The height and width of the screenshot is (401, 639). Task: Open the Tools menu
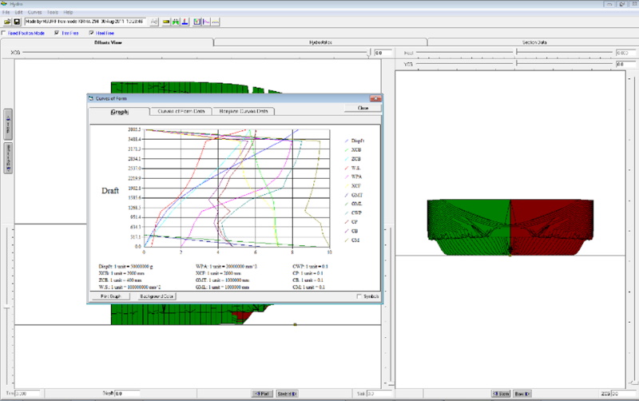click(53, 13)
